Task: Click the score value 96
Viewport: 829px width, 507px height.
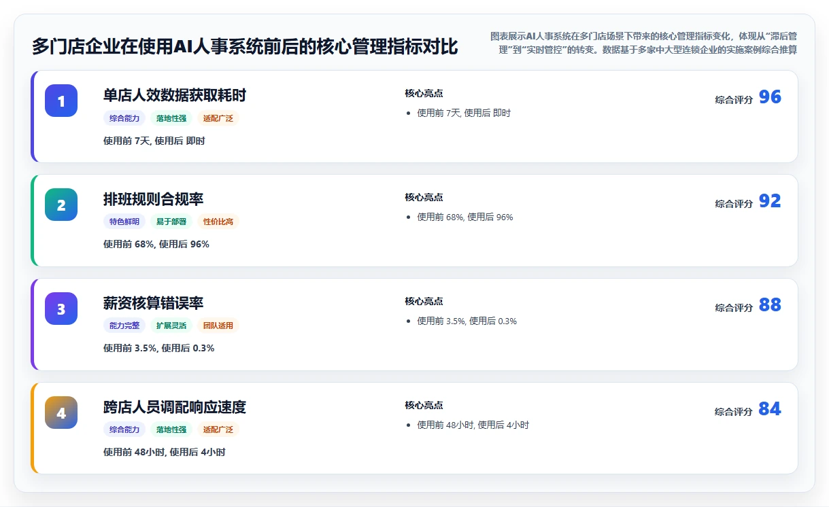Action: tap(770, 97)
